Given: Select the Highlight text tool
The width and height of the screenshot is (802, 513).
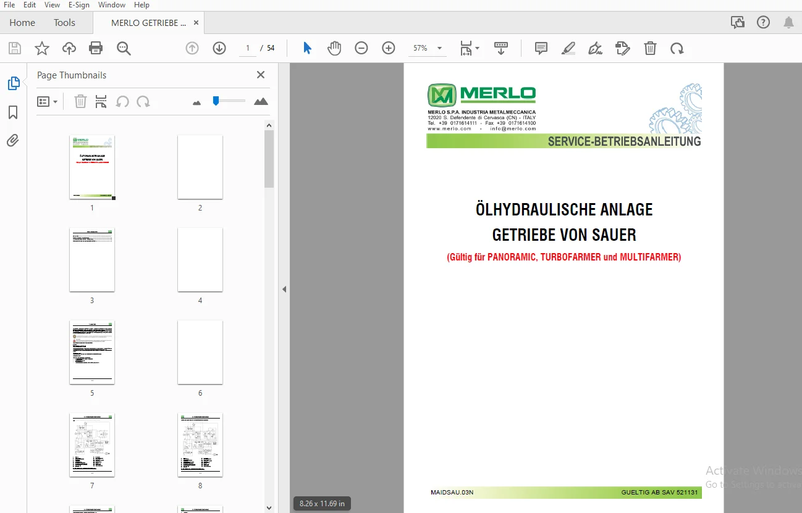Looking at the screenshot, I should click(568, 48).
